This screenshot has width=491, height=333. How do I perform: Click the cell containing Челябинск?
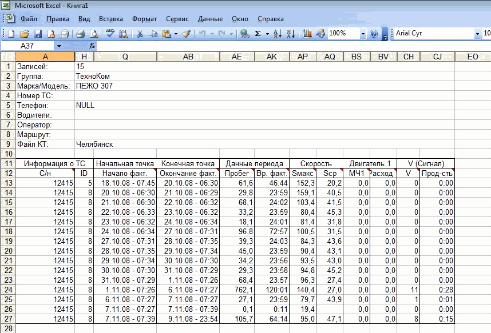coord(94,144)
